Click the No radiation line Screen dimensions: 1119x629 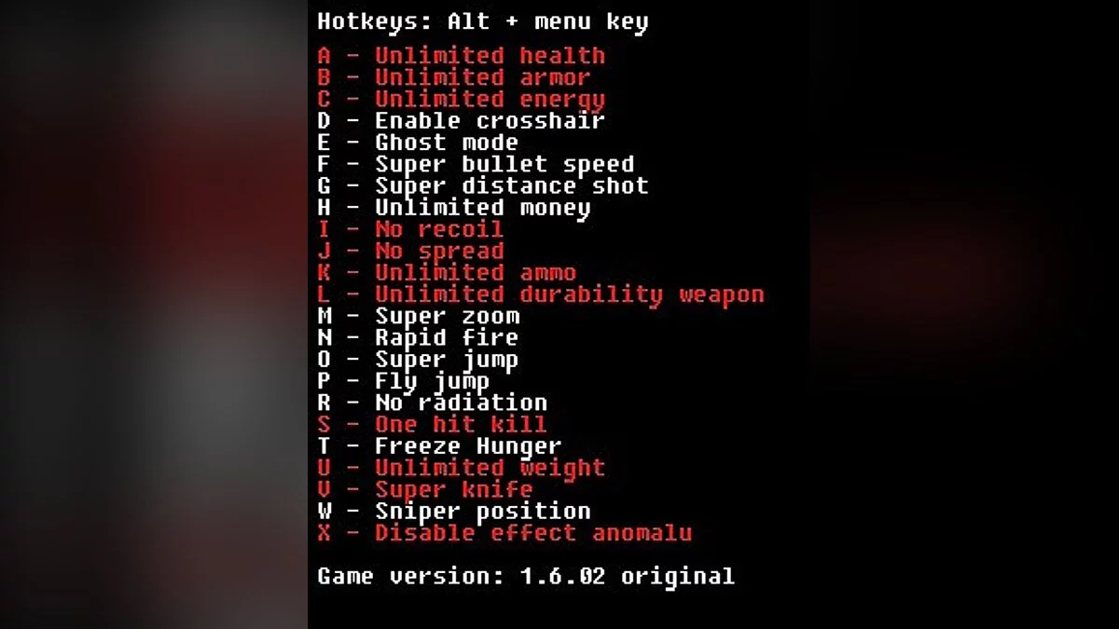coord(433,403)
